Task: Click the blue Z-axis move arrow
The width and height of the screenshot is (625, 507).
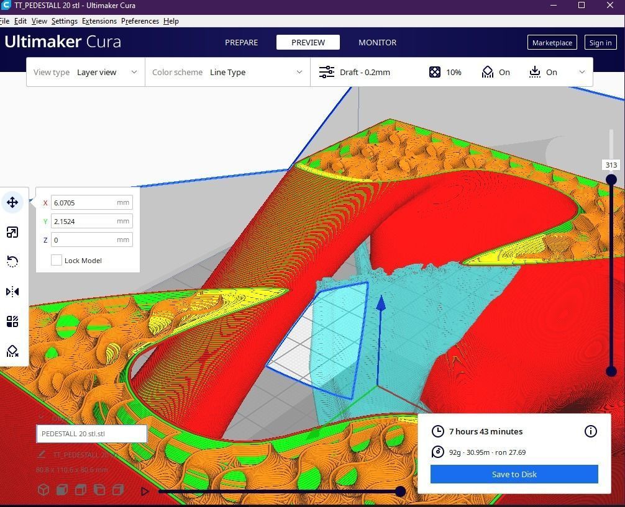Action: pos(381,303)
